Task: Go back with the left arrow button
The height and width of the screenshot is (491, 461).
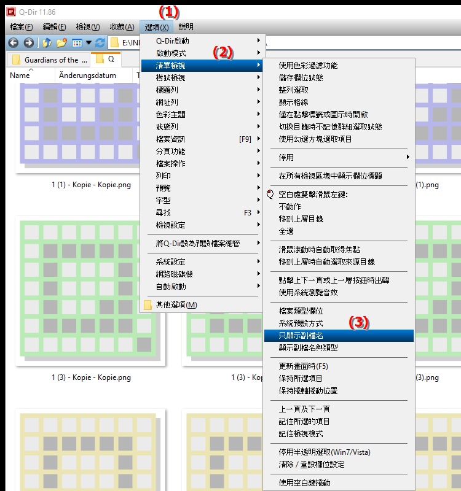Action: coord(13,42)
